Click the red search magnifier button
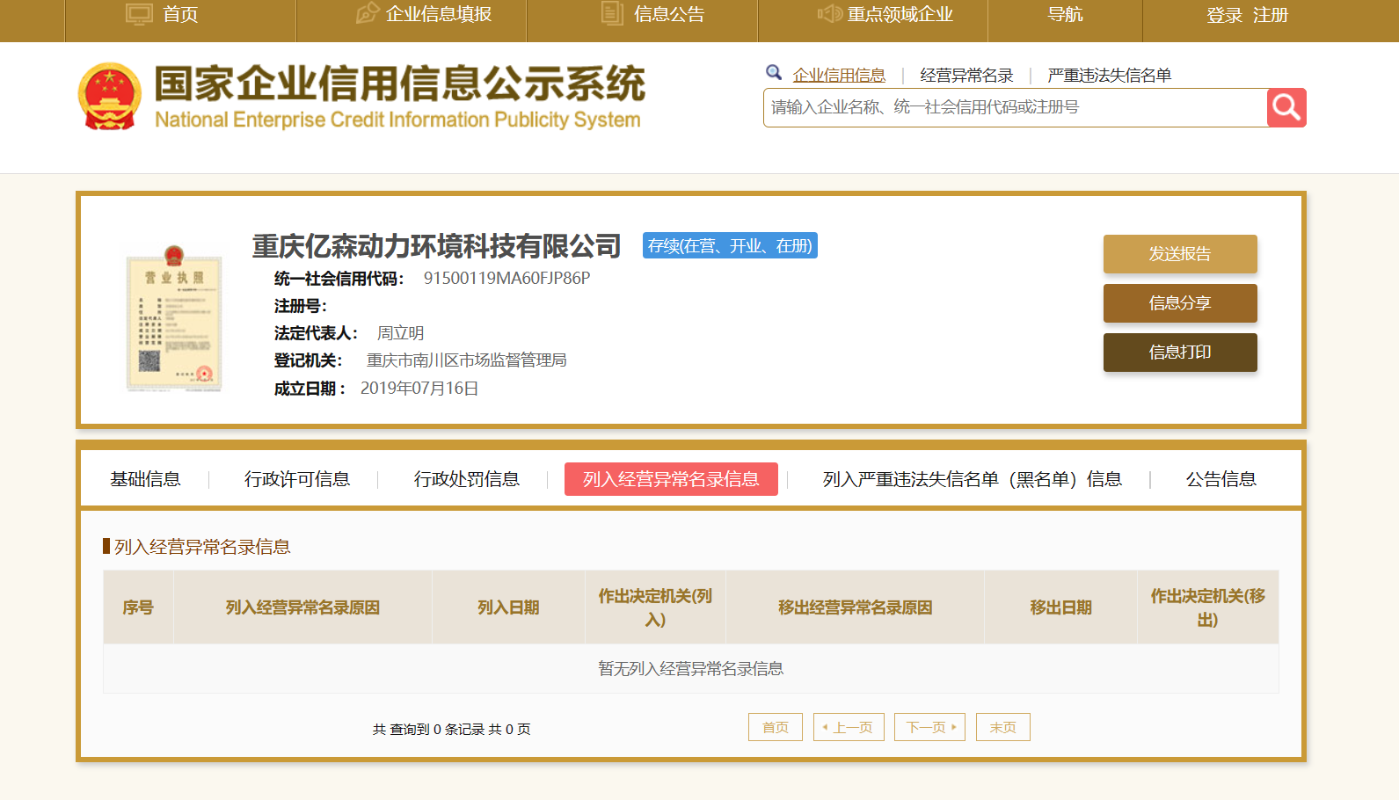The height and width of the screenshot is (800, 1399). [x=1286, y=107]
